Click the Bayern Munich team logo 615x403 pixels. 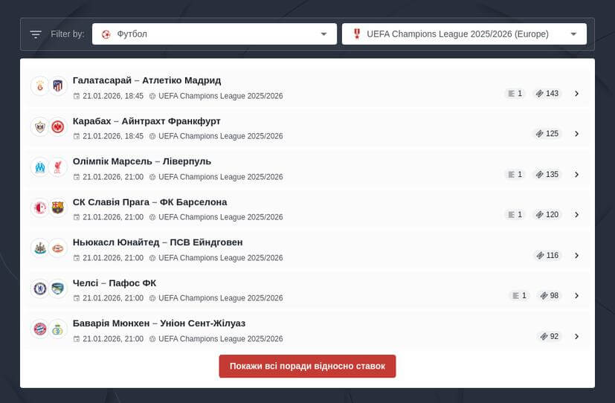39,329
